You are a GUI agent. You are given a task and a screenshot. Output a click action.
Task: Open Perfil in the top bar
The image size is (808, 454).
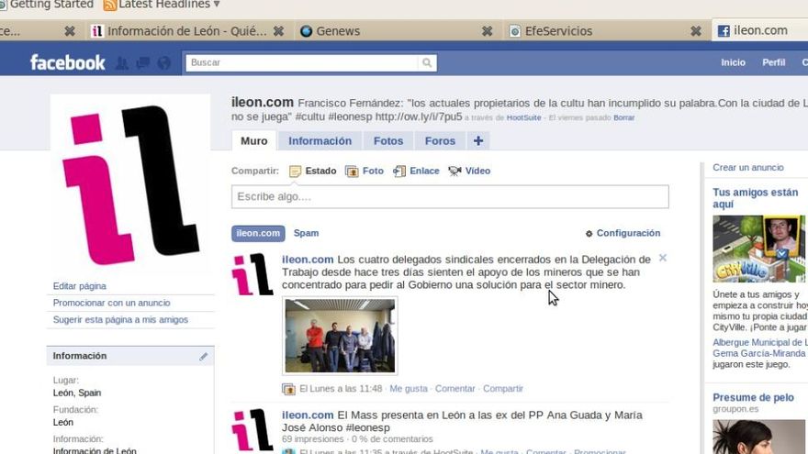[773, 62]
